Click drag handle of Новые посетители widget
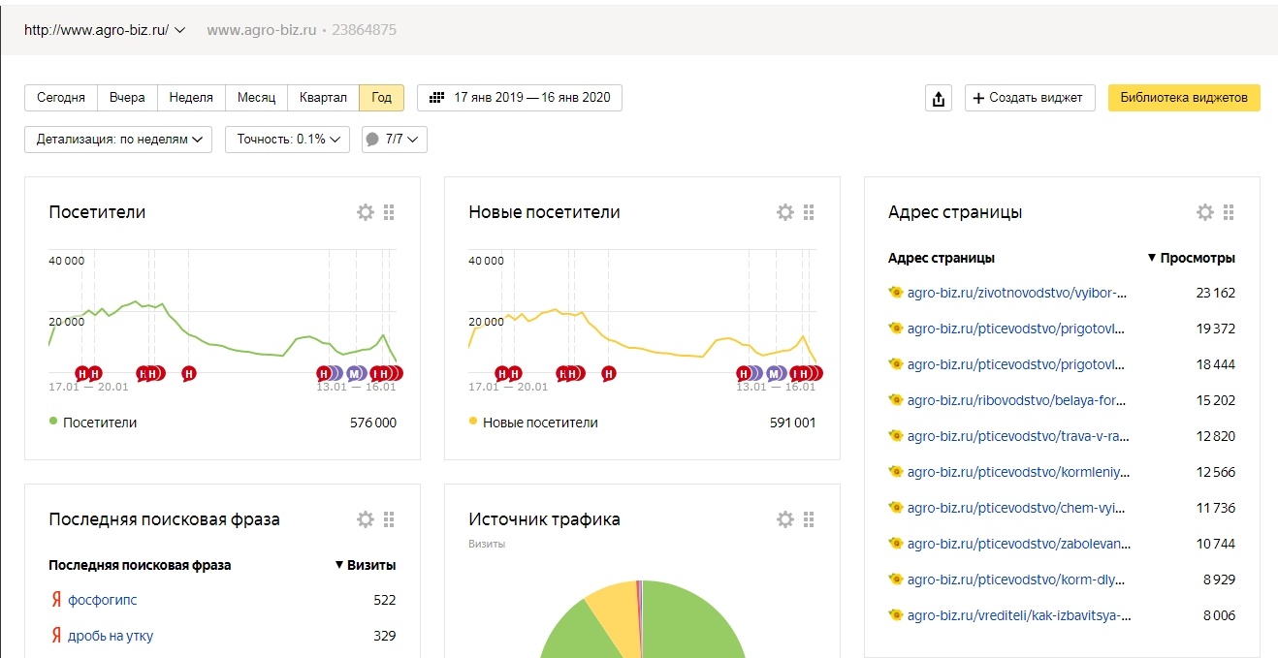This screenshot has height=658, width=1278. coord(809,212)
